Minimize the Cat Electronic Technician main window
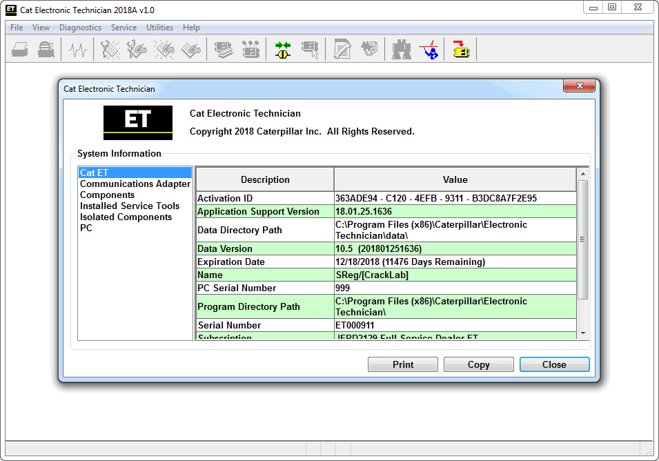This screenshot has height=461, width=659. click(593, 8)
